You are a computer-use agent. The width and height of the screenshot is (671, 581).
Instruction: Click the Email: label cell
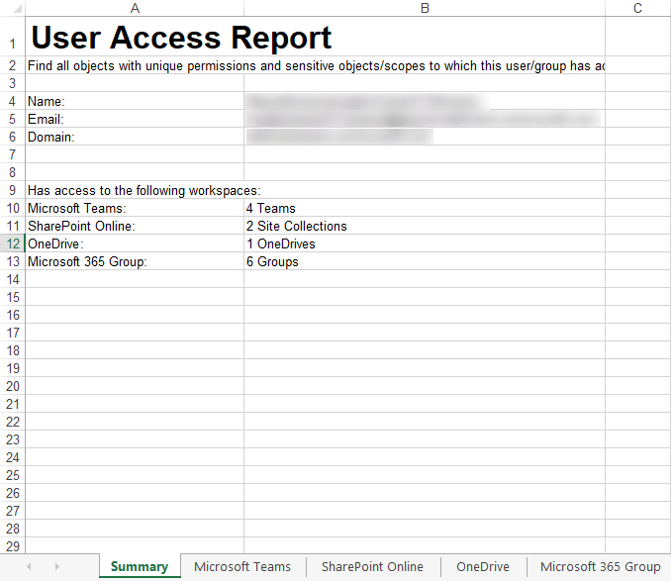click(x=135, y=119)
